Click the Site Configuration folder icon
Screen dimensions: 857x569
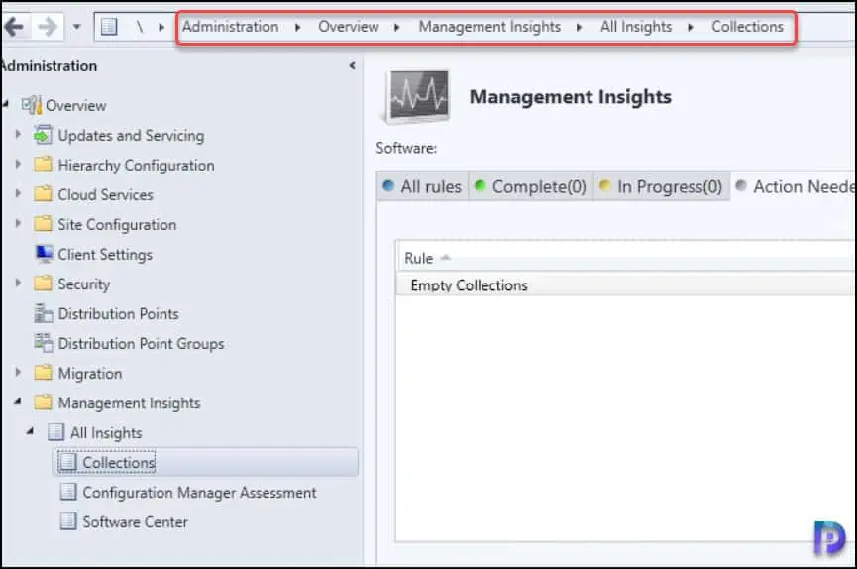pyautogui.click(x=44, y=224)
